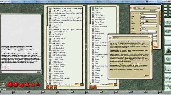The width and height of the screenshot is (171, 95).
Task: Open link icon of 4.5.5 Loot Room
Action: 50,23
